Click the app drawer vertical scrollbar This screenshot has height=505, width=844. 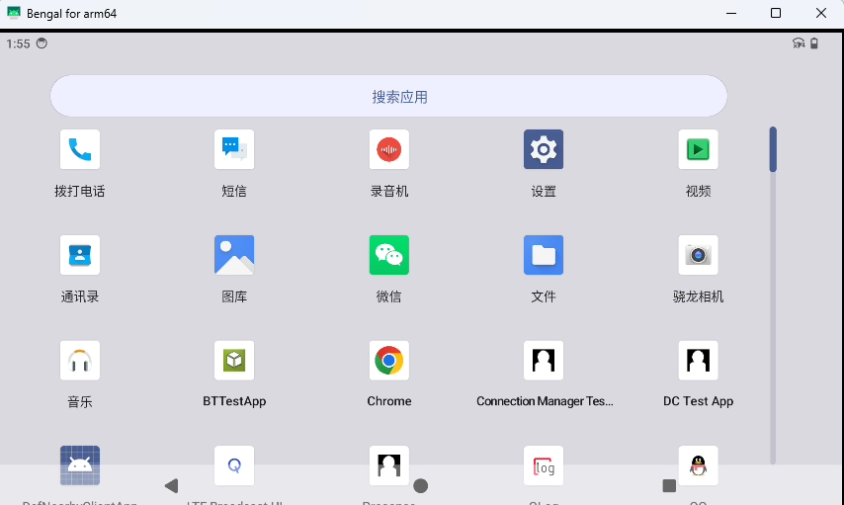click(773, 150)
